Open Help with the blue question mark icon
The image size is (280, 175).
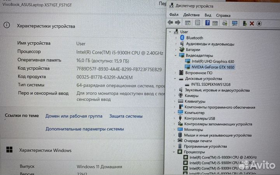pyautogui.click(x=207, y=23)
